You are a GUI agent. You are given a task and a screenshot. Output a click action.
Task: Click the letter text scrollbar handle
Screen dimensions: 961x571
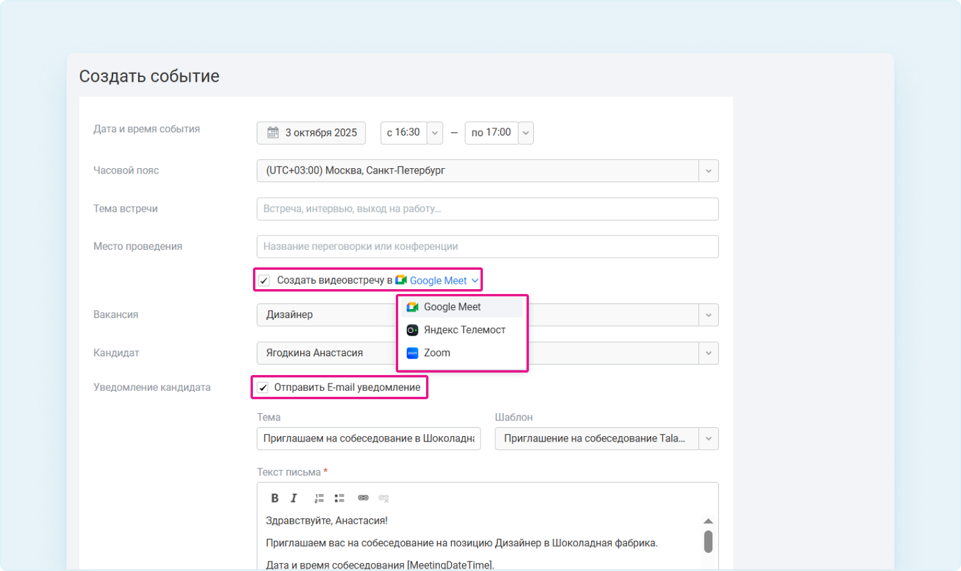pyautogui.click(x=708, y=541)
